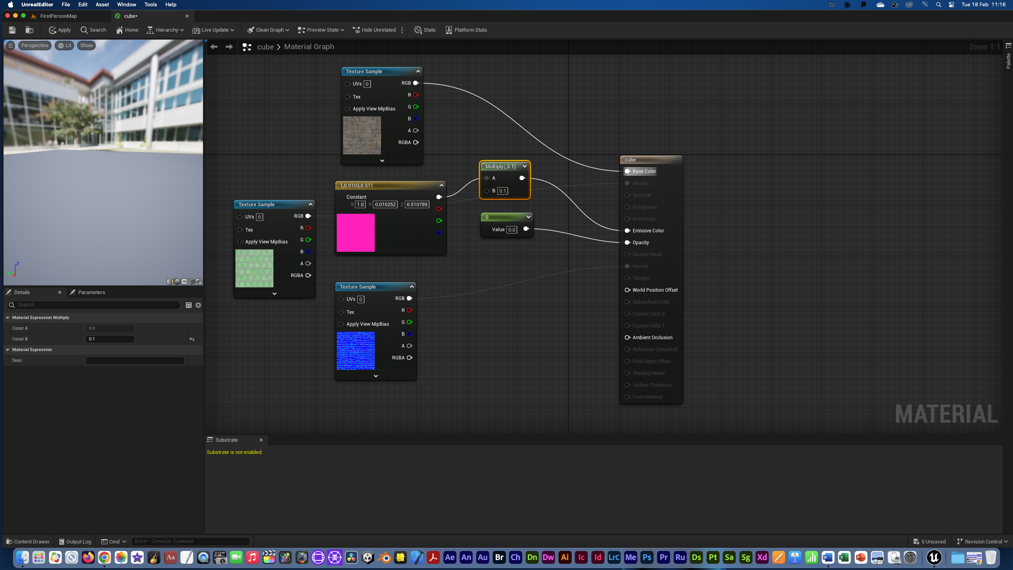This screenshot has height=570, width=1013.
Task: Use selected mesh for preview
Action: (199, 281)
